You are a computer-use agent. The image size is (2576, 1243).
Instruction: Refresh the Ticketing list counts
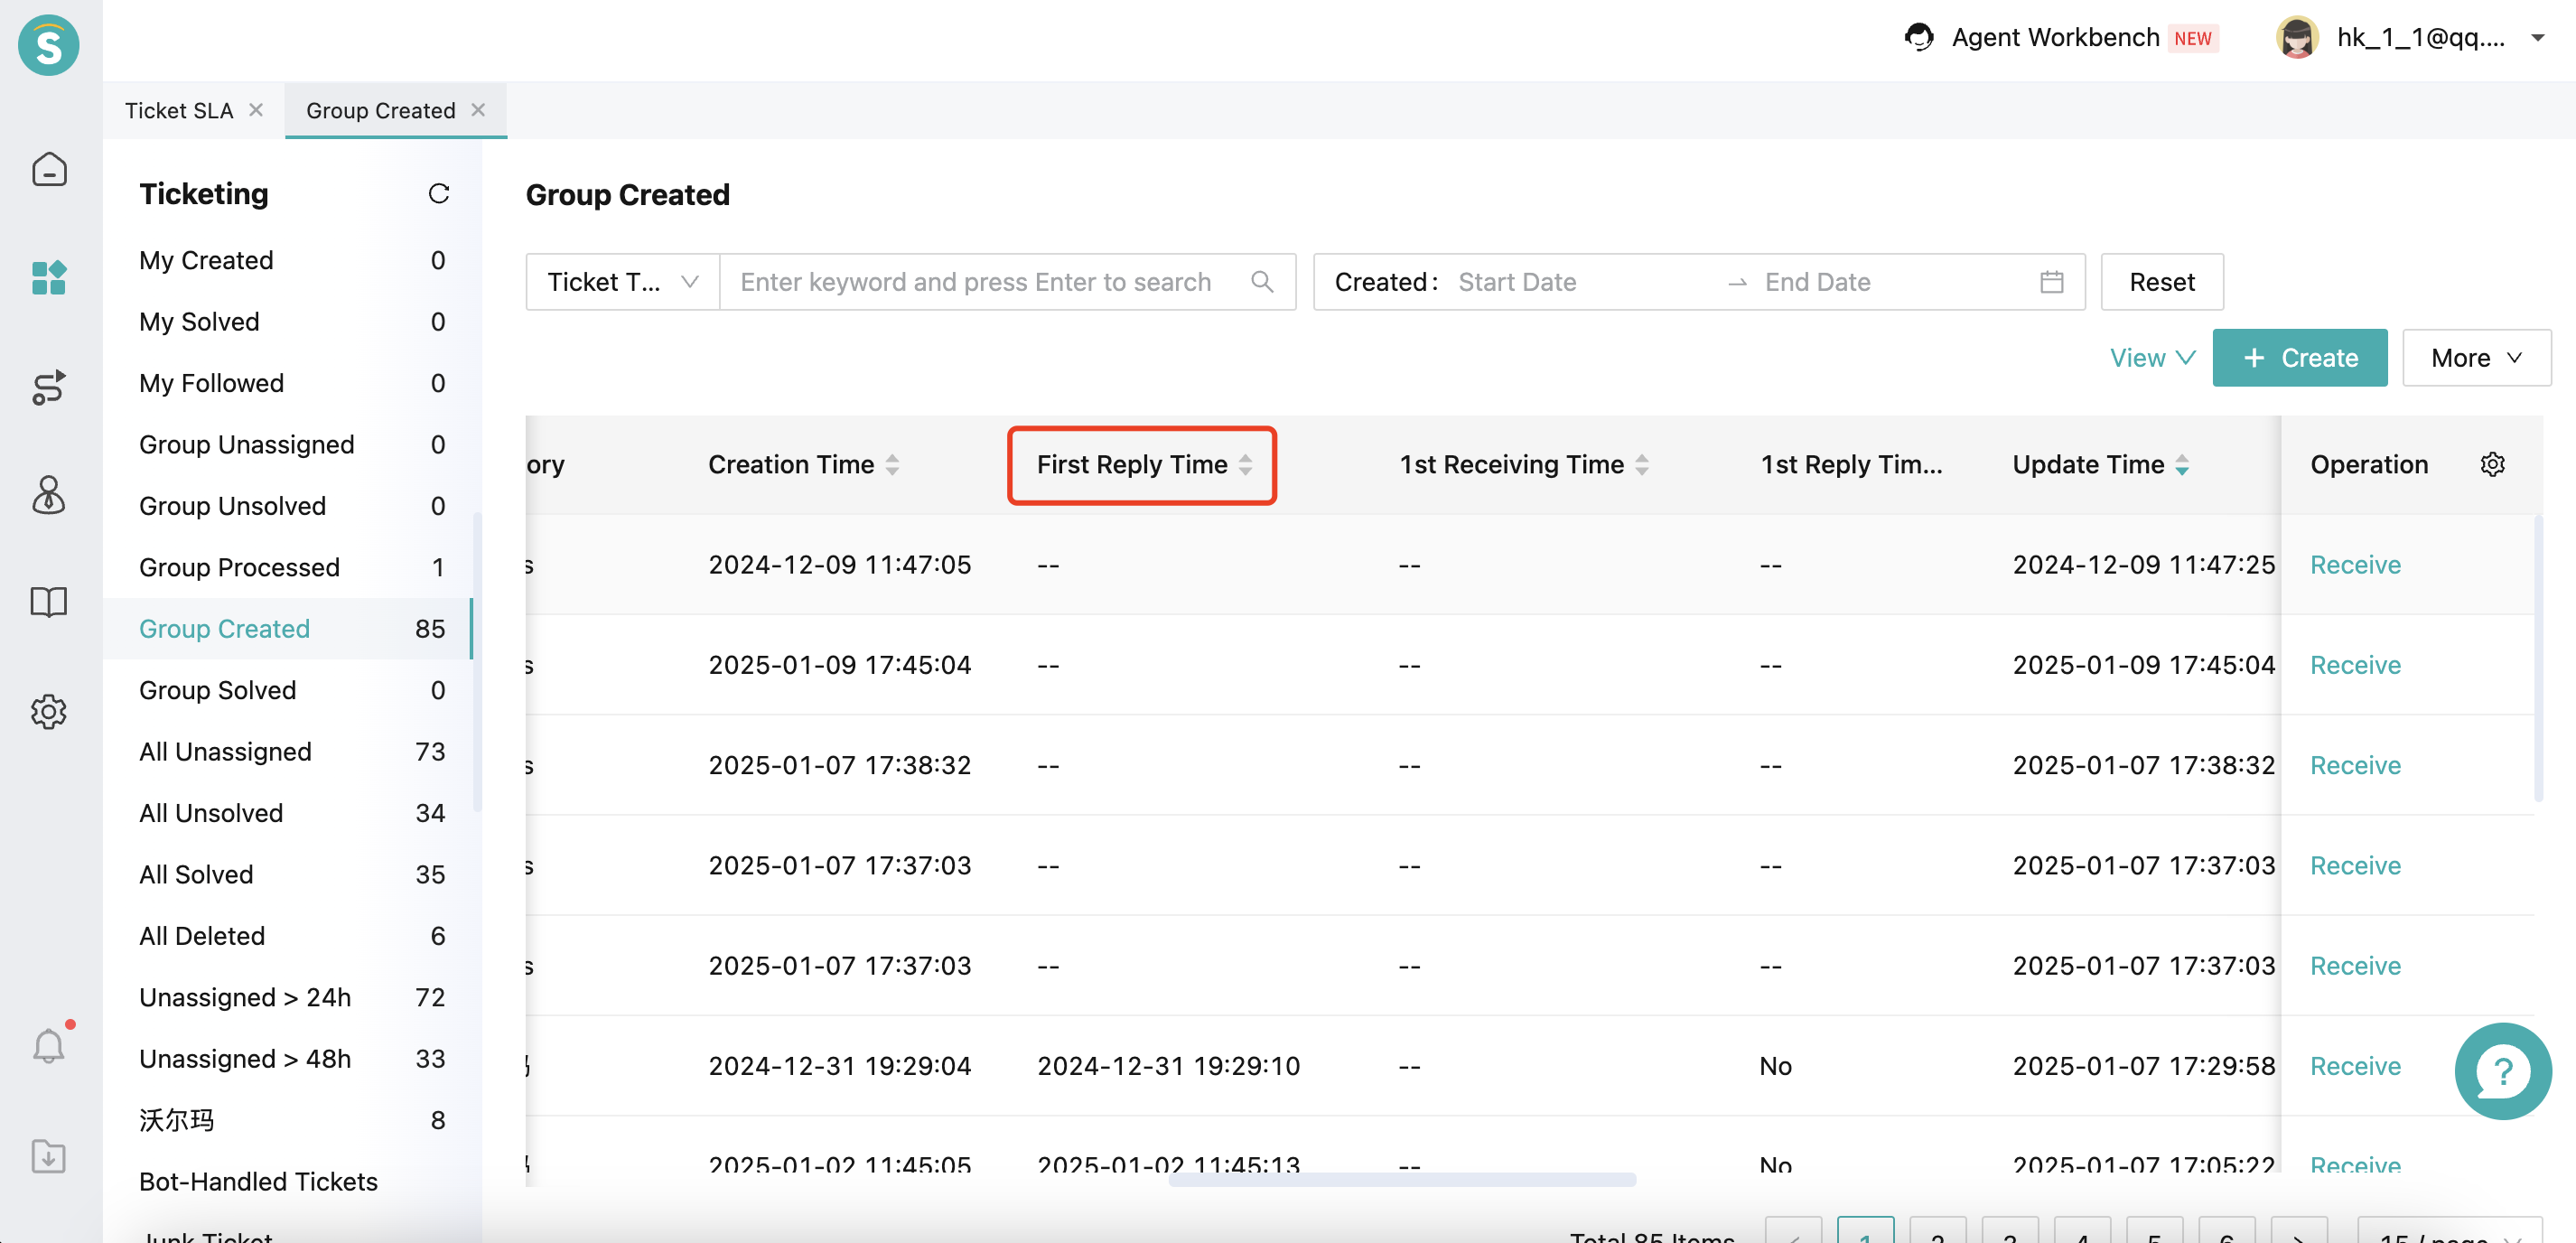438,193
